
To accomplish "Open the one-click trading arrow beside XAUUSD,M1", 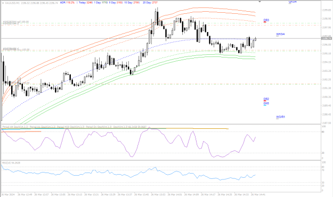I will [3, 3].
